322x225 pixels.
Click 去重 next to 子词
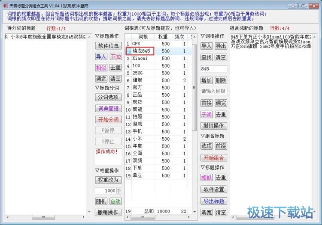click(x=221, y=114)
